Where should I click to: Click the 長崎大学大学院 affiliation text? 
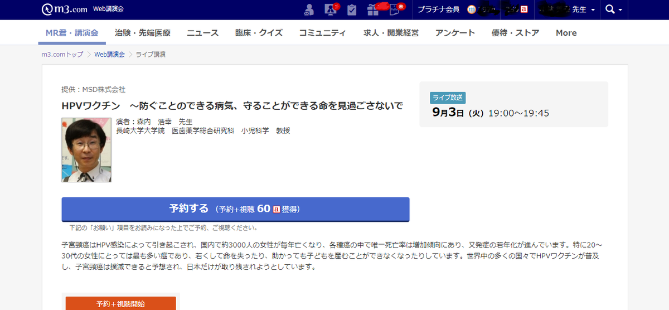pos(203,130)
